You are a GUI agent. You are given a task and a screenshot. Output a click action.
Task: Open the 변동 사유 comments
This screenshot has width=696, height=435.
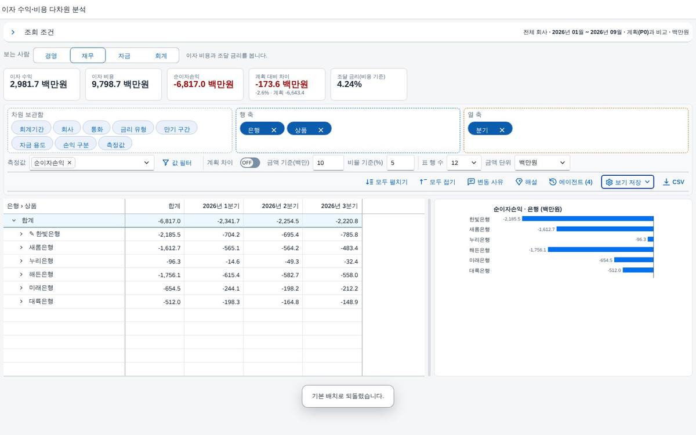[x=485, y=182]
